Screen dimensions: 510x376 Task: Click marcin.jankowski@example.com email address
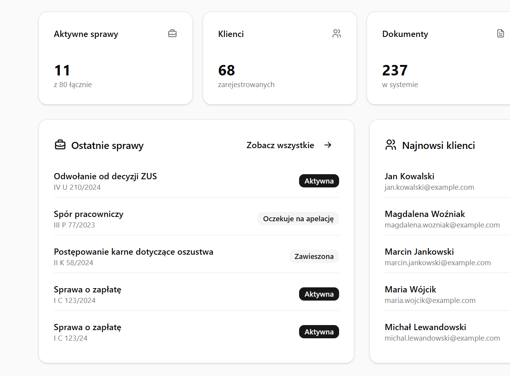(x=437, y=263)
